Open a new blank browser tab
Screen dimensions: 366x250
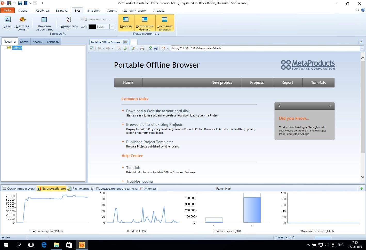pyautogui.click(x=133, y=42)
